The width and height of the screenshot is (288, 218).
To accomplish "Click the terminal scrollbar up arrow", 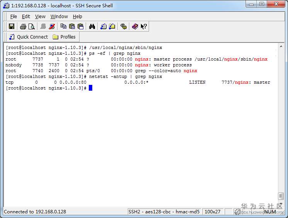I will pos(281,47).
